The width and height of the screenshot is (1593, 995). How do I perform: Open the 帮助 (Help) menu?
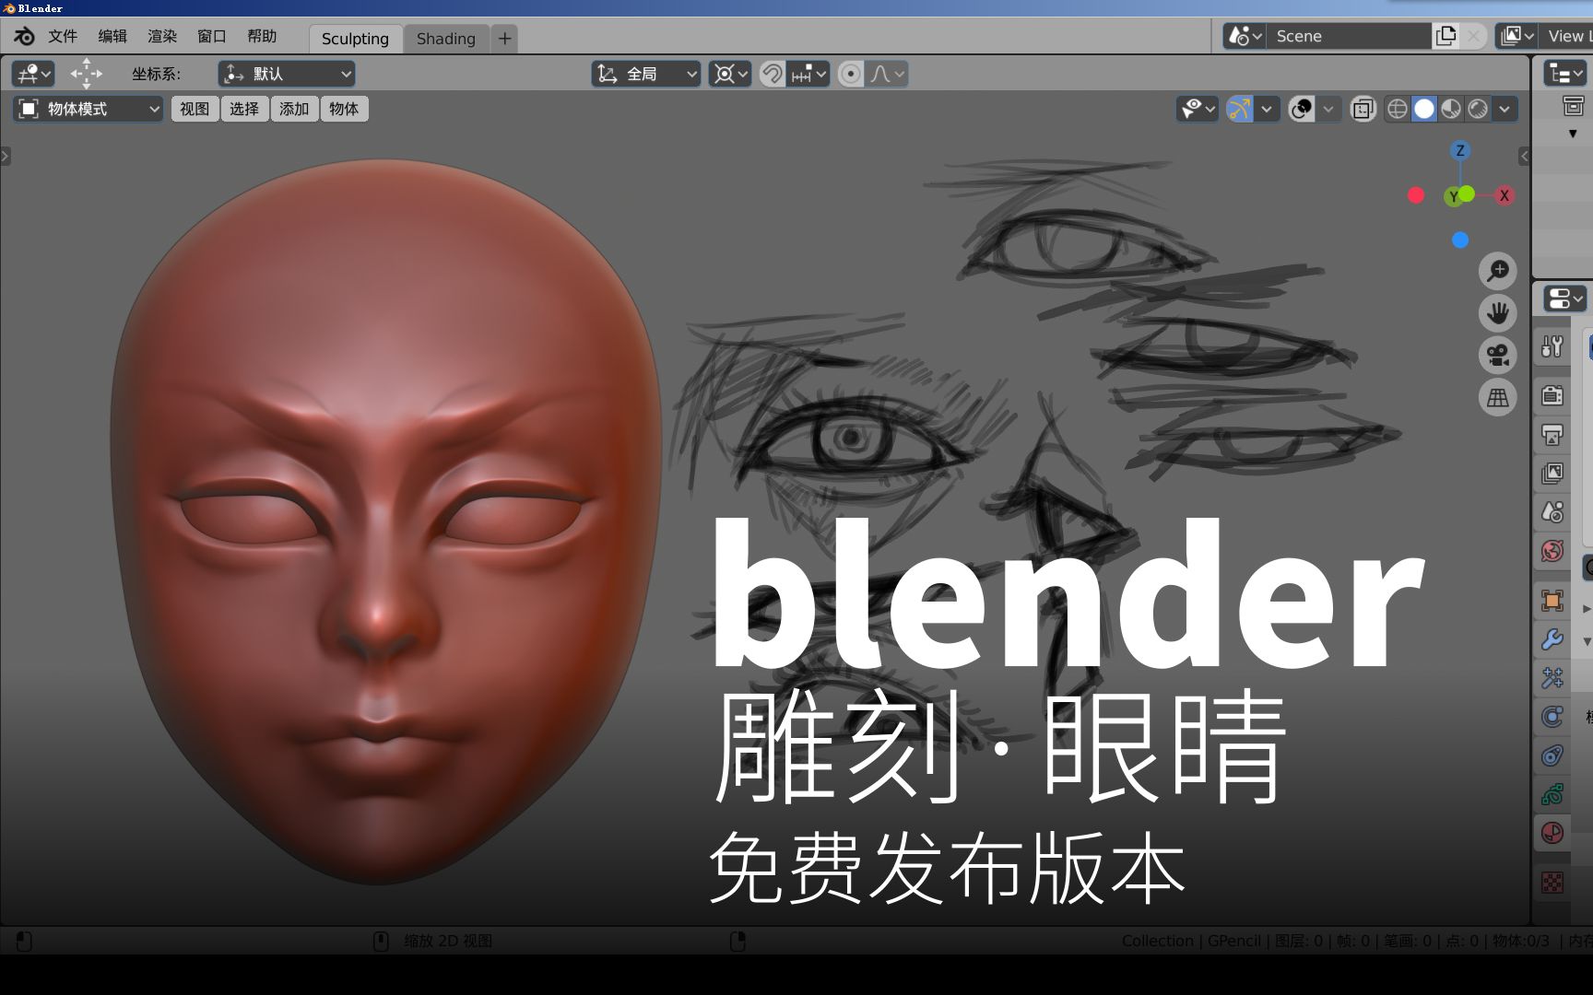262,36
